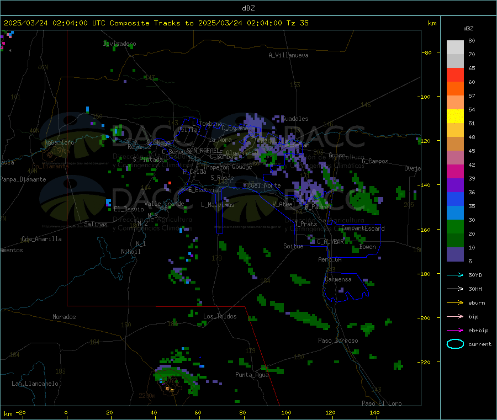Click the white 30HM arrow icon
The image size is (497, 420).
[x=455, y=289]
